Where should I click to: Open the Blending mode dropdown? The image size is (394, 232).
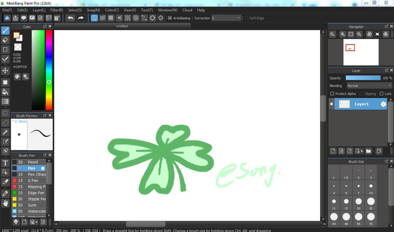pyautogui.click(x=369, y=86)
